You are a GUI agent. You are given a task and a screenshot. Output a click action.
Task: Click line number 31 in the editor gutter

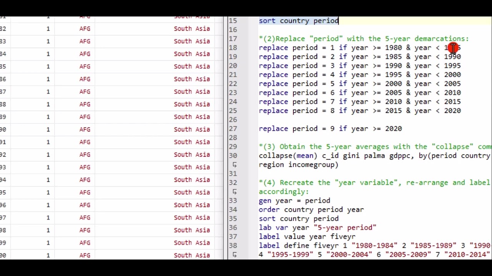tap(233, 174)
